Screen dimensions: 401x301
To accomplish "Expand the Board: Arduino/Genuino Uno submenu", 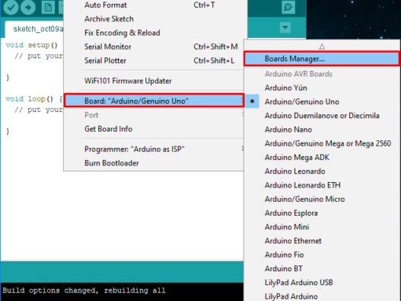I will pyautogui.click(x=154, y=101).
